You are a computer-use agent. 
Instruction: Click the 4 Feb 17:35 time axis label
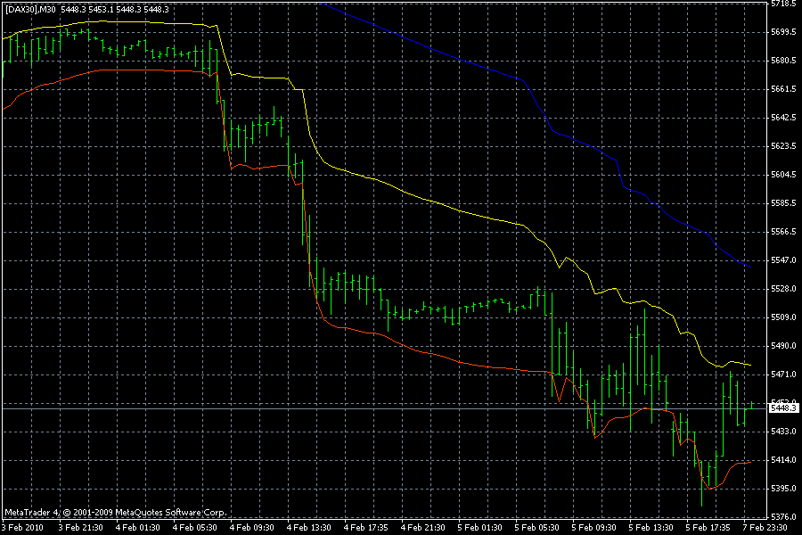pos(365,528)
